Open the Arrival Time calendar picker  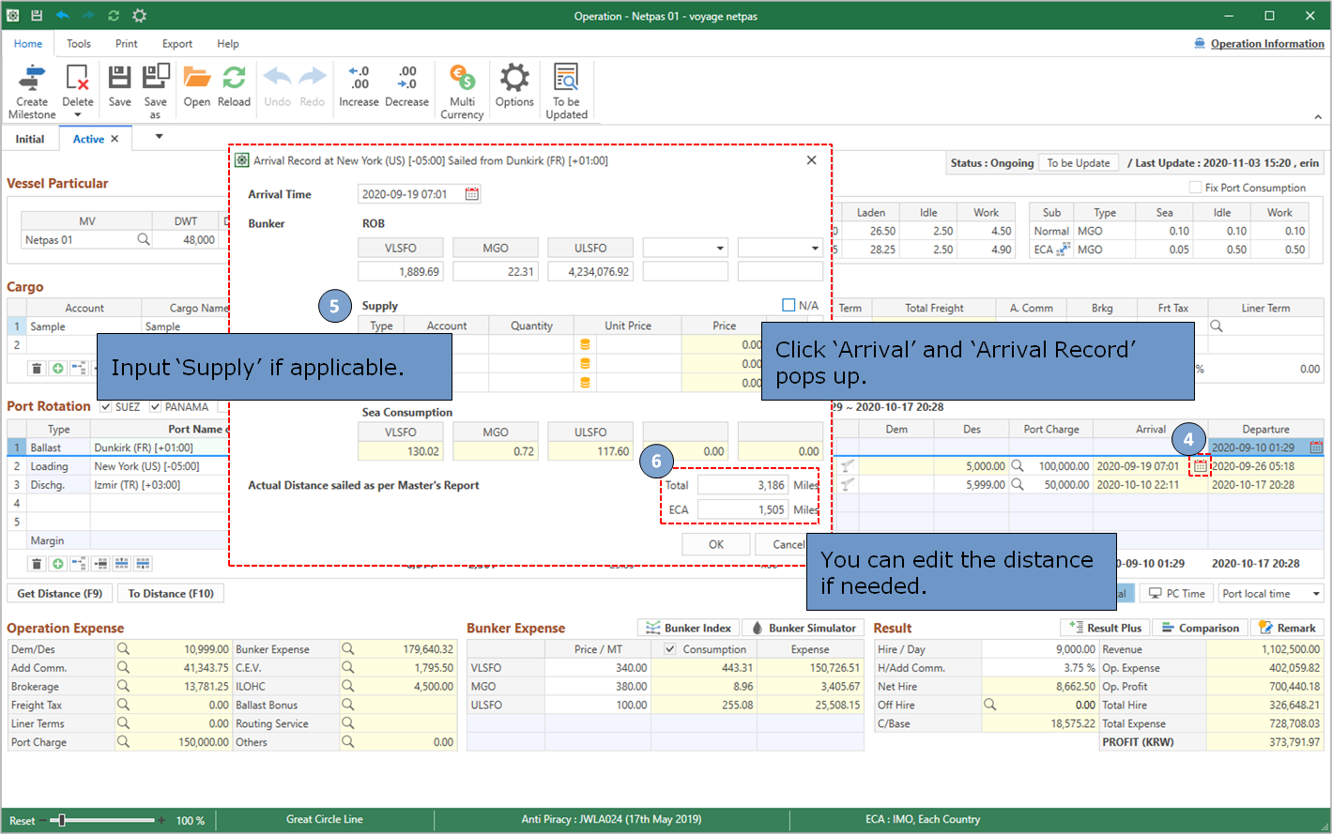(472, 194)
